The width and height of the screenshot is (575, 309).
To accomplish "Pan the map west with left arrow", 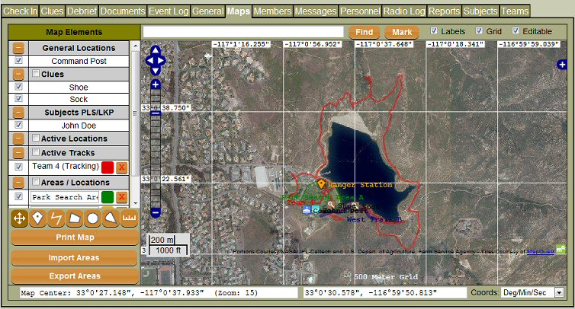I will pyautogui.click(x=150, y=61).
